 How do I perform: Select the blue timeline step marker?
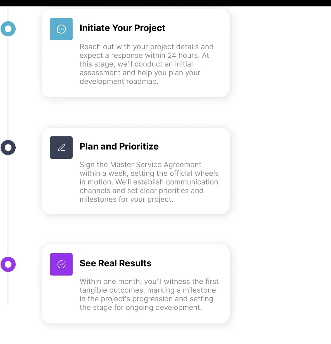(8, 29)
